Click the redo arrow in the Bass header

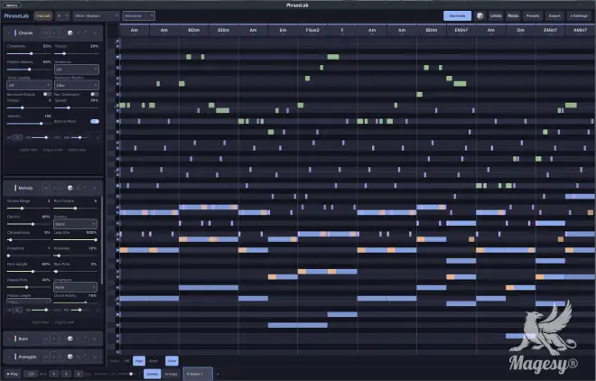pos(86,339)
